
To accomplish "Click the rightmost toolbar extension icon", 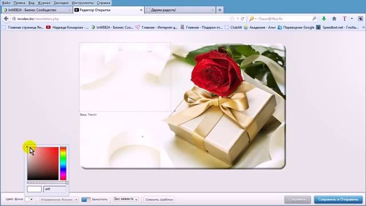I will pos(360,19).
